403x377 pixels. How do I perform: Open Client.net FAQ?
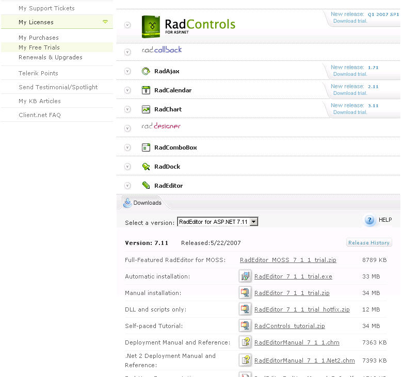tap(40, 115)
